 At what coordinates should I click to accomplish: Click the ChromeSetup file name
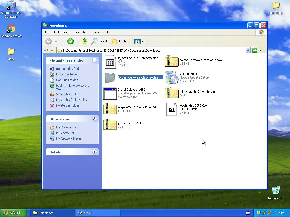tap(189, 74)
